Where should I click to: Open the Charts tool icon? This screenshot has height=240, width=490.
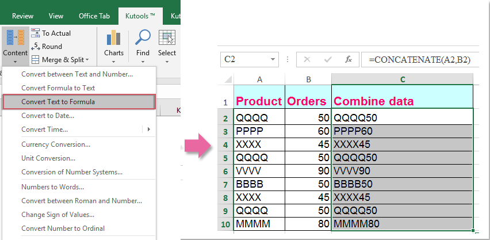point(113,38)
